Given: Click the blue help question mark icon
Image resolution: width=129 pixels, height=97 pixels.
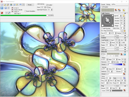Looking at the screenshot, I should [x=6, y=8].
